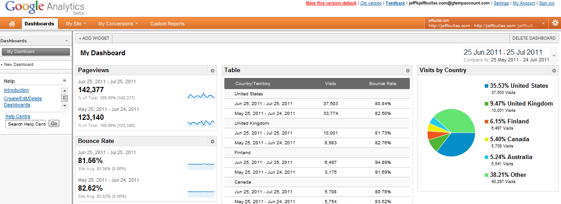The image size is (561, 204).
Task: Open the Settings link at top
Action: [x=501, y=3]
